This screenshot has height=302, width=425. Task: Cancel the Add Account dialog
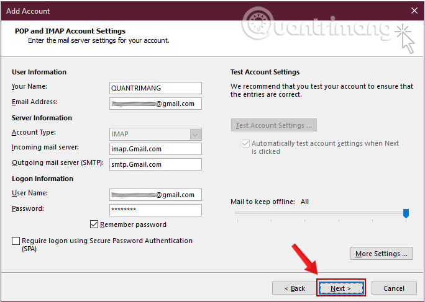click(394, 288)
